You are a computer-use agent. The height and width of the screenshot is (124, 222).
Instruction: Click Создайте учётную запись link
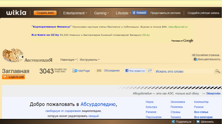pyautogui.click(x=203, y=13)
